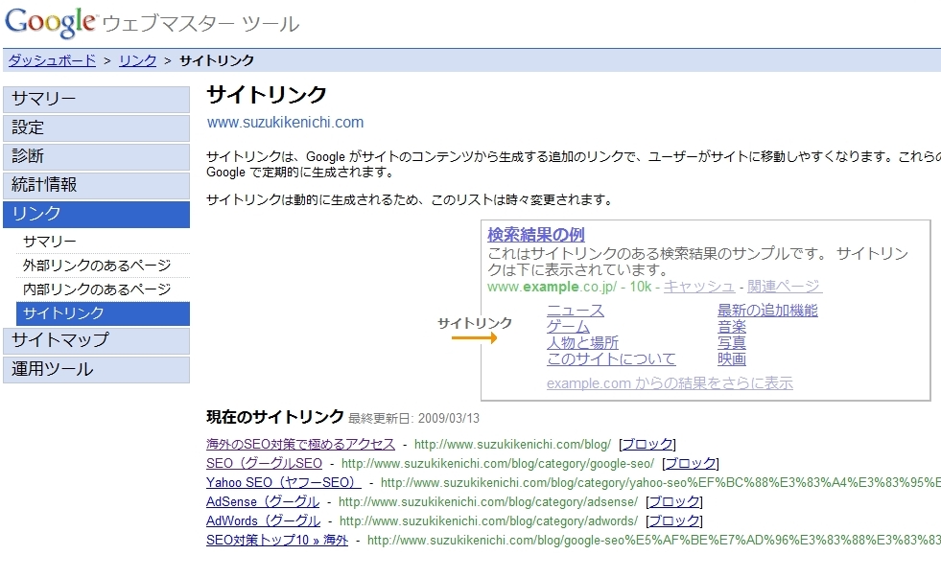
Task: Click 関連ページ in sample result
Action: point(784,287)
